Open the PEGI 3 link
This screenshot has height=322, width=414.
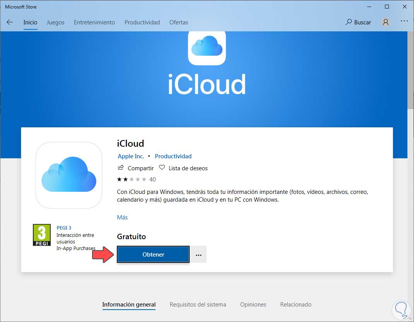tap(64, 228)
